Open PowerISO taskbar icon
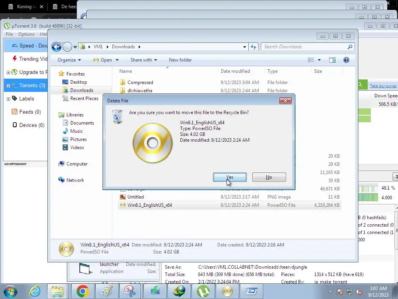Viewport: 398px width, 299px height. [x=227, y=291]
